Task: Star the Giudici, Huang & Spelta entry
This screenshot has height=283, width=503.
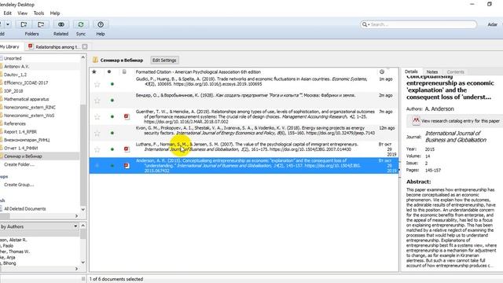Action: click(x=97, y=84)
